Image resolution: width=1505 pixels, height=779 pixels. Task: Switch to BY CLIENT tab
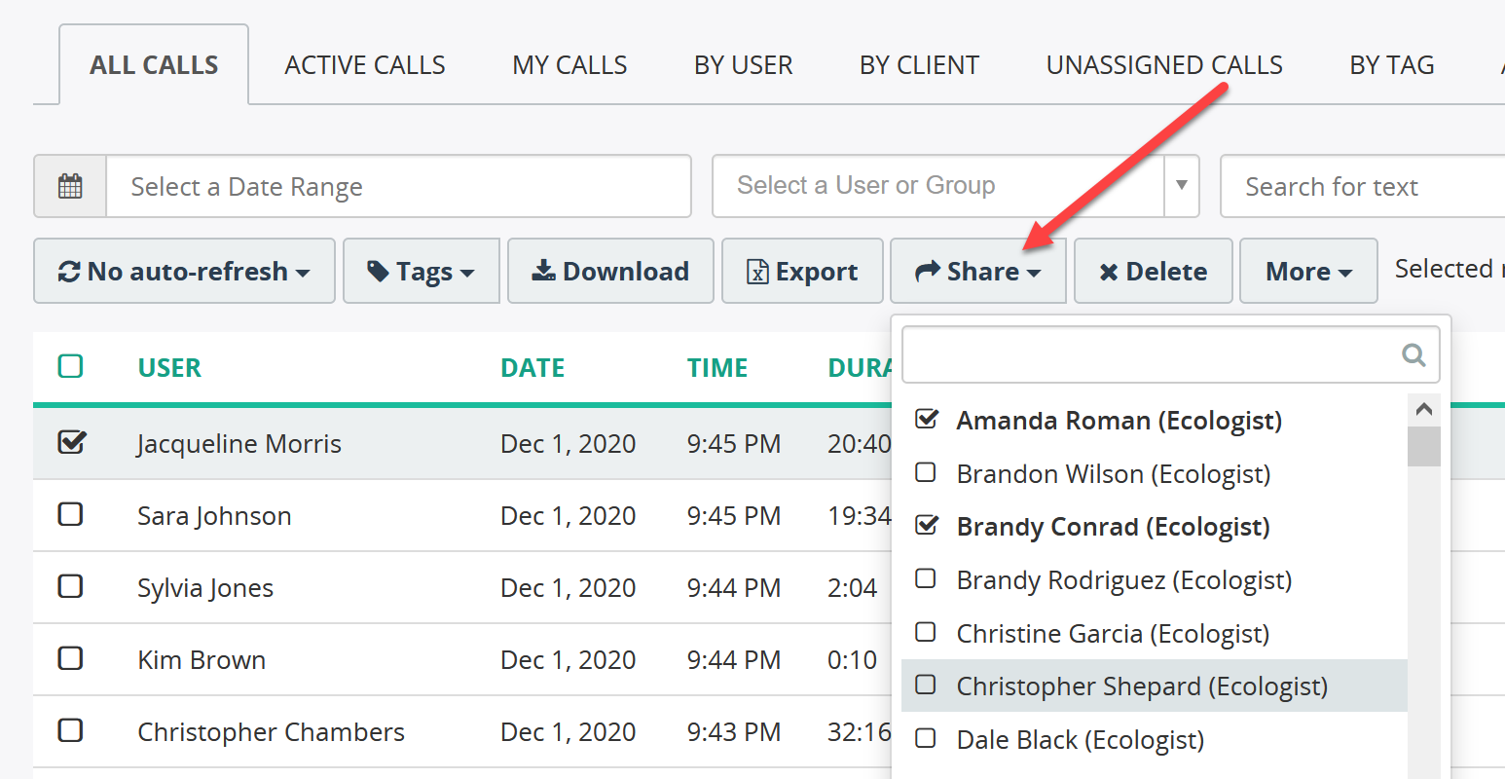(x=919, y=65)
